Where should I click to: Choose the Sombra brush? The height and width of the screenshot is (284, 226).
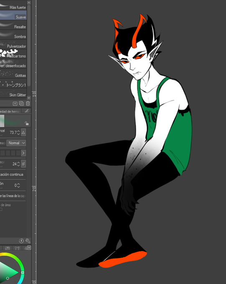coord(13,34)
